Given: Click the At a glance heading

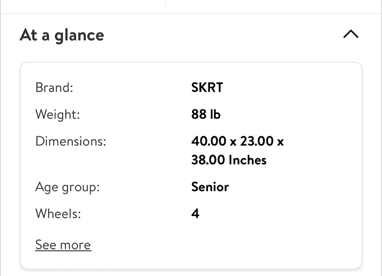Looking at the screenshot, I should (62, 35).
